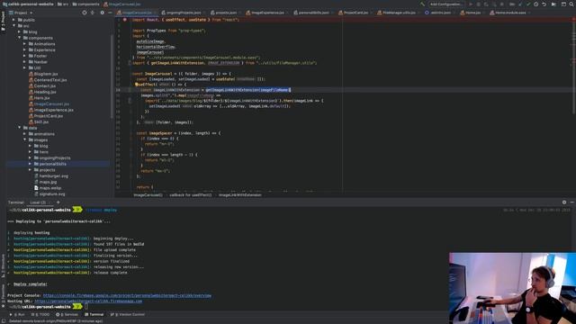Add a new terminal session with plus
Image resolution: width=576 pixels, height=324 pixels.
pos(58,202)
